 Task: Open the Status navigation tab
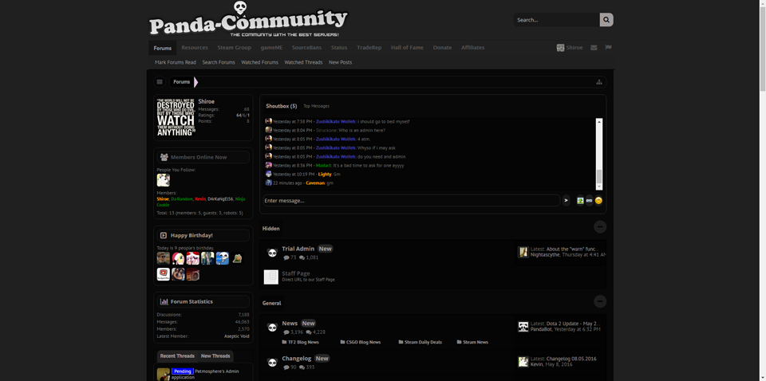tap(339, 48)
